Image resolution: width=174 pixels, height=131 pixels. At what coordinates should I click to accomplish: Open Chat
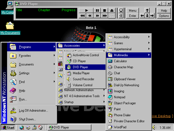pos(129,73)
